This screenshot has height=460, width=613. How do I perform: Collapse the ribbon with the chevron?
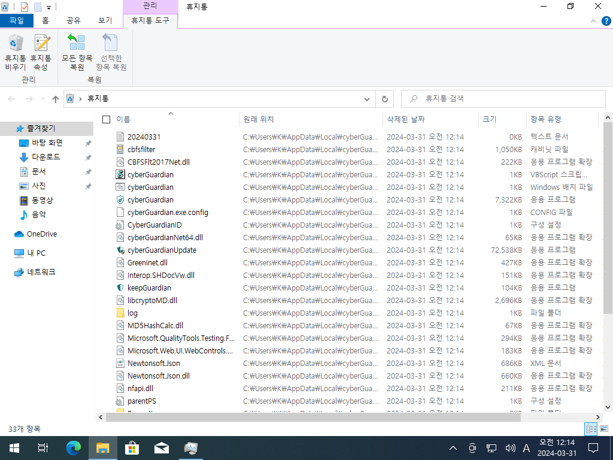tap(593, 21)
